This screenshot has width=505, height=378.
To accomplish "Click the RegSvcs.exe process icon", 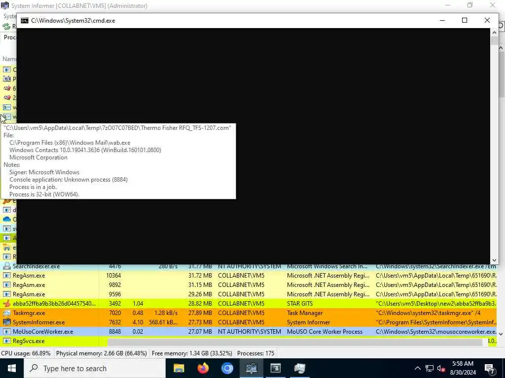I will coord(7,341).
